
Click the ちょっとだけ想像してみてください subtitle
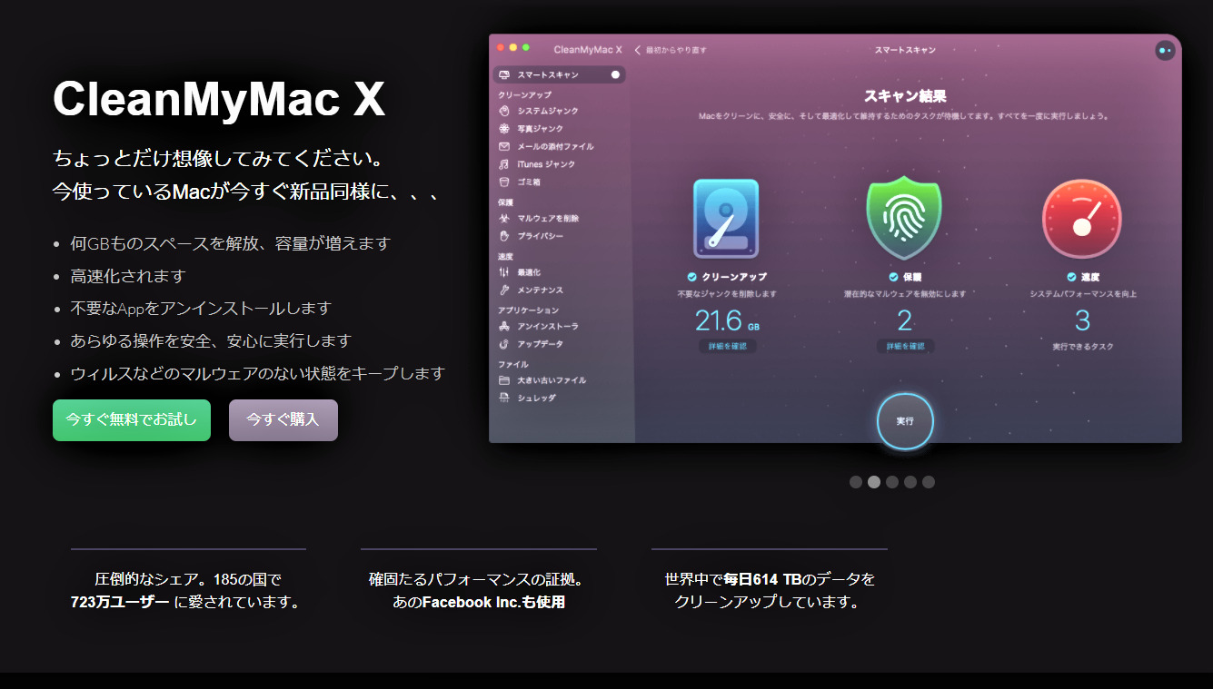click(219, 159)
